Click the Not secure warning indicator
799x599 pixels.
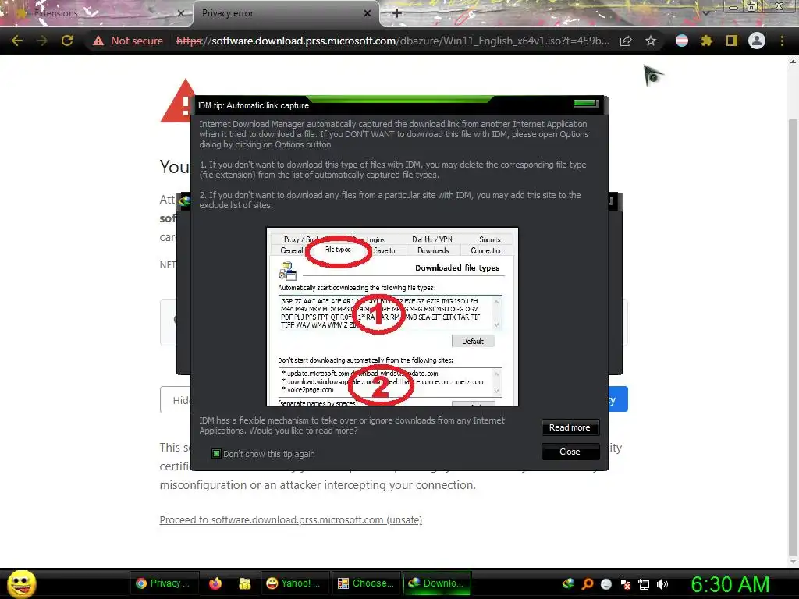[128, 41]
